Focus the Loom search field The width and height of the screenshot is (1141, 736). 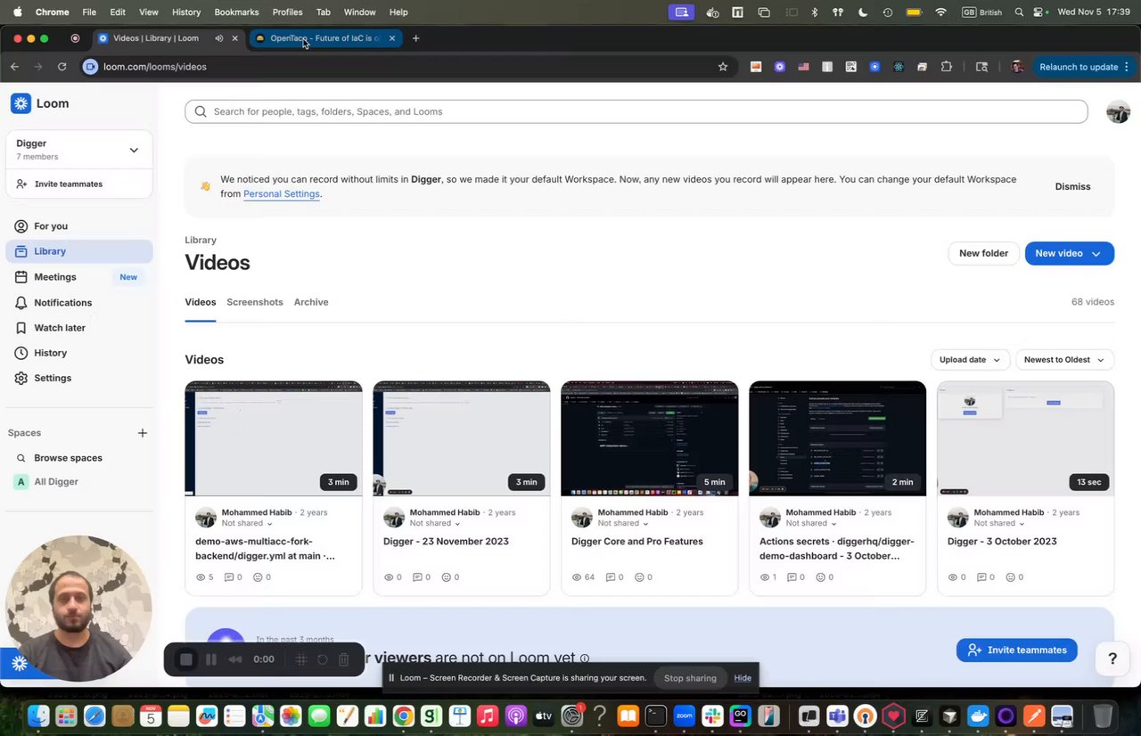tap(636, 111)
